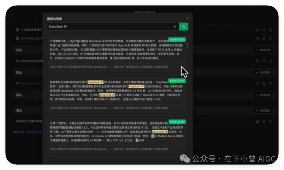This screenshot has height=170, width=284.
Task: Click the link icon beside mp.weixin URL
Action: (17, 83)
